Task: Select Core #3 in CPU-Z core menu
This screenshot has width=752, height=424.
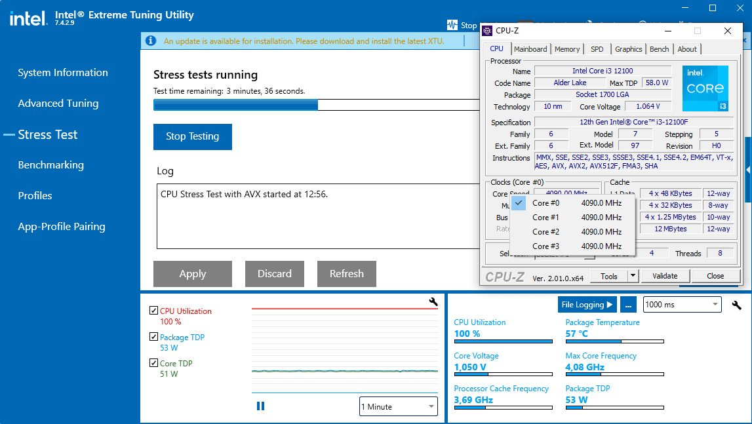Action: [573, 246]
